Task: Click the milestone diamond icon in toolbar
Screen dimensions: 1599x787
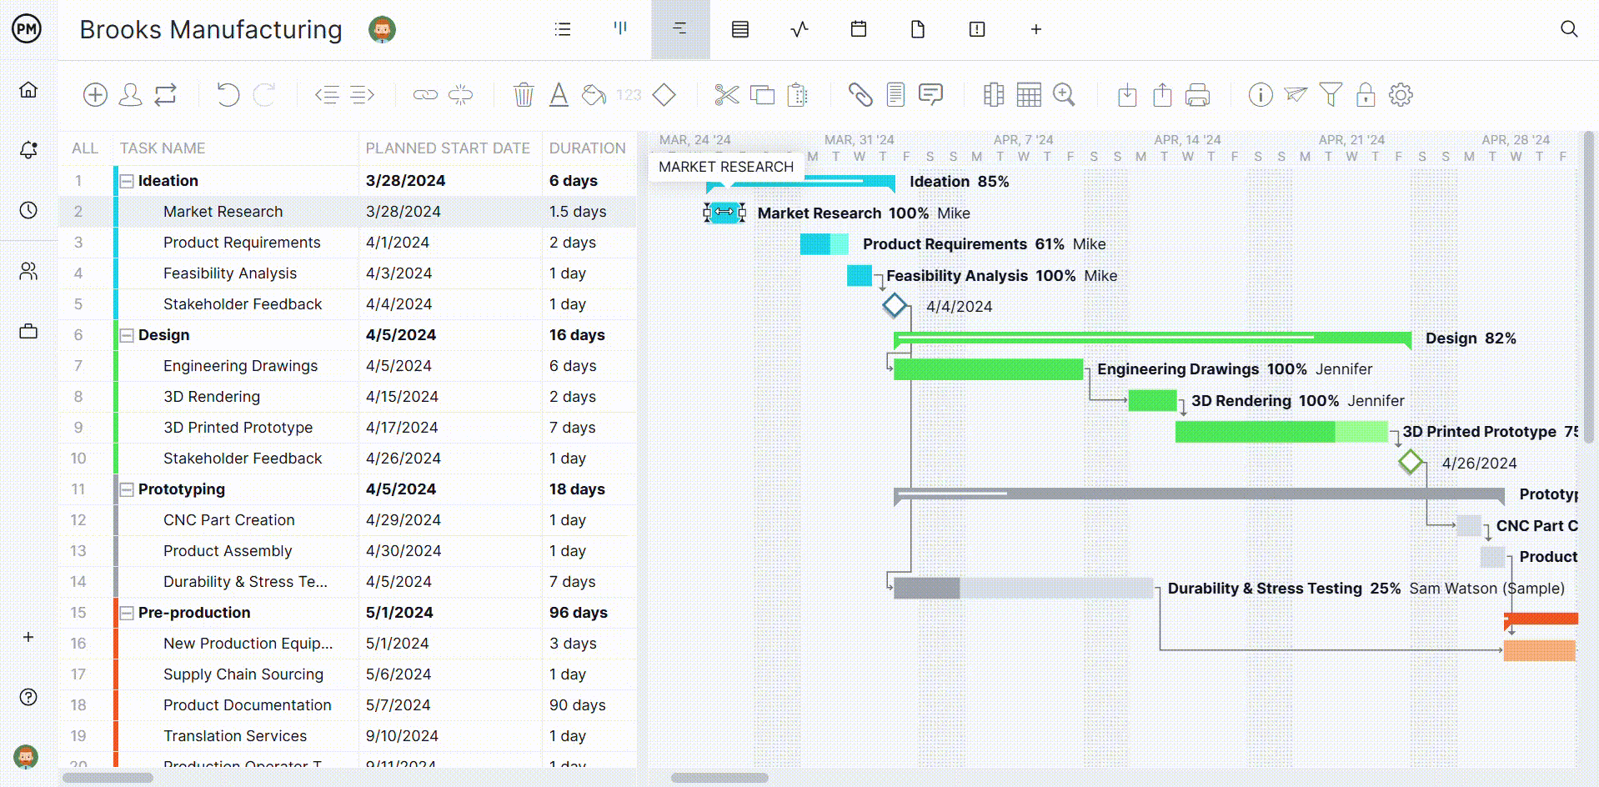Action: (x=664, y=95)
